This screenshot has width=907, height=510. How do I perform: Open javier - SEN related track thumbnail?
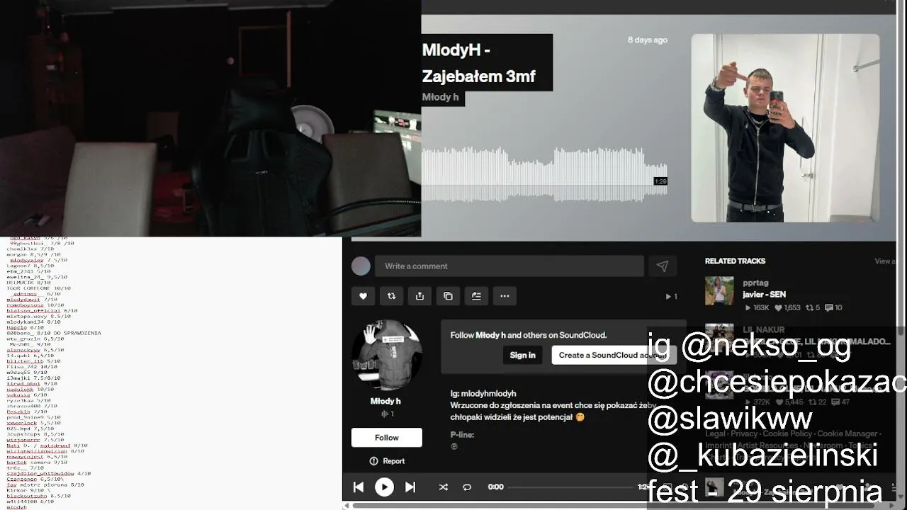pos(719,291)
